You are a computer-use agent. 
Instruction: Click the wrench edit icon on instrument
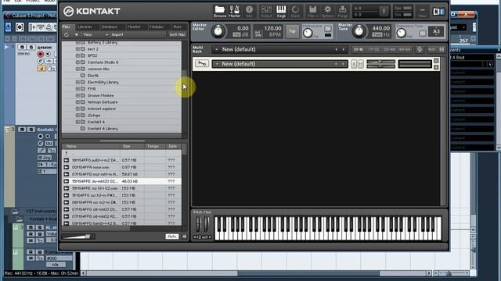pos(202,64)
